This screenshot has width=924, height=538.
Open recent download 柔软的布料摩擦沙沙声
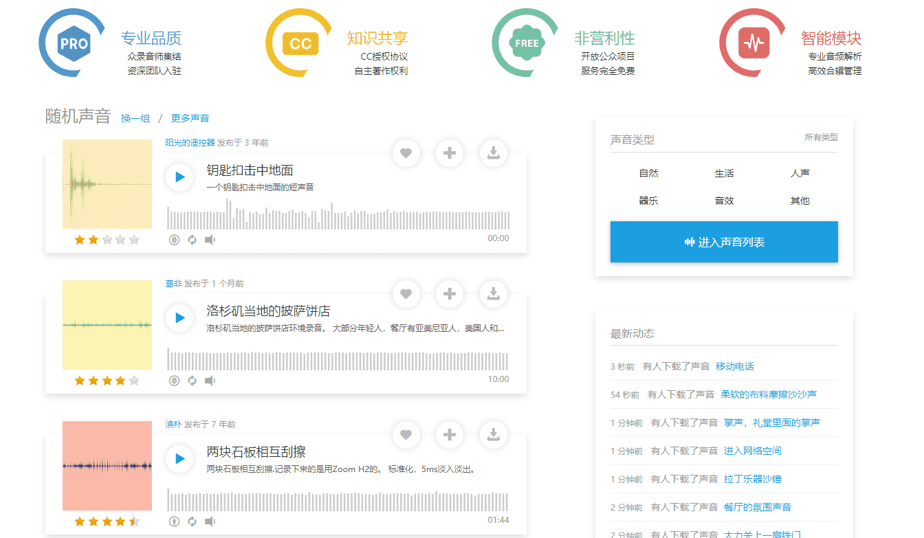[769, 394]
